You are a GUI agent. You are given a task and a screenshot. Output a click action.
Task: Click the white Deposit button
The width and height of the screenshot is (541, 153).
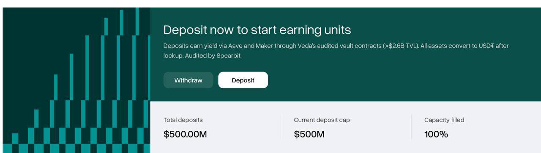click(243, 80)
